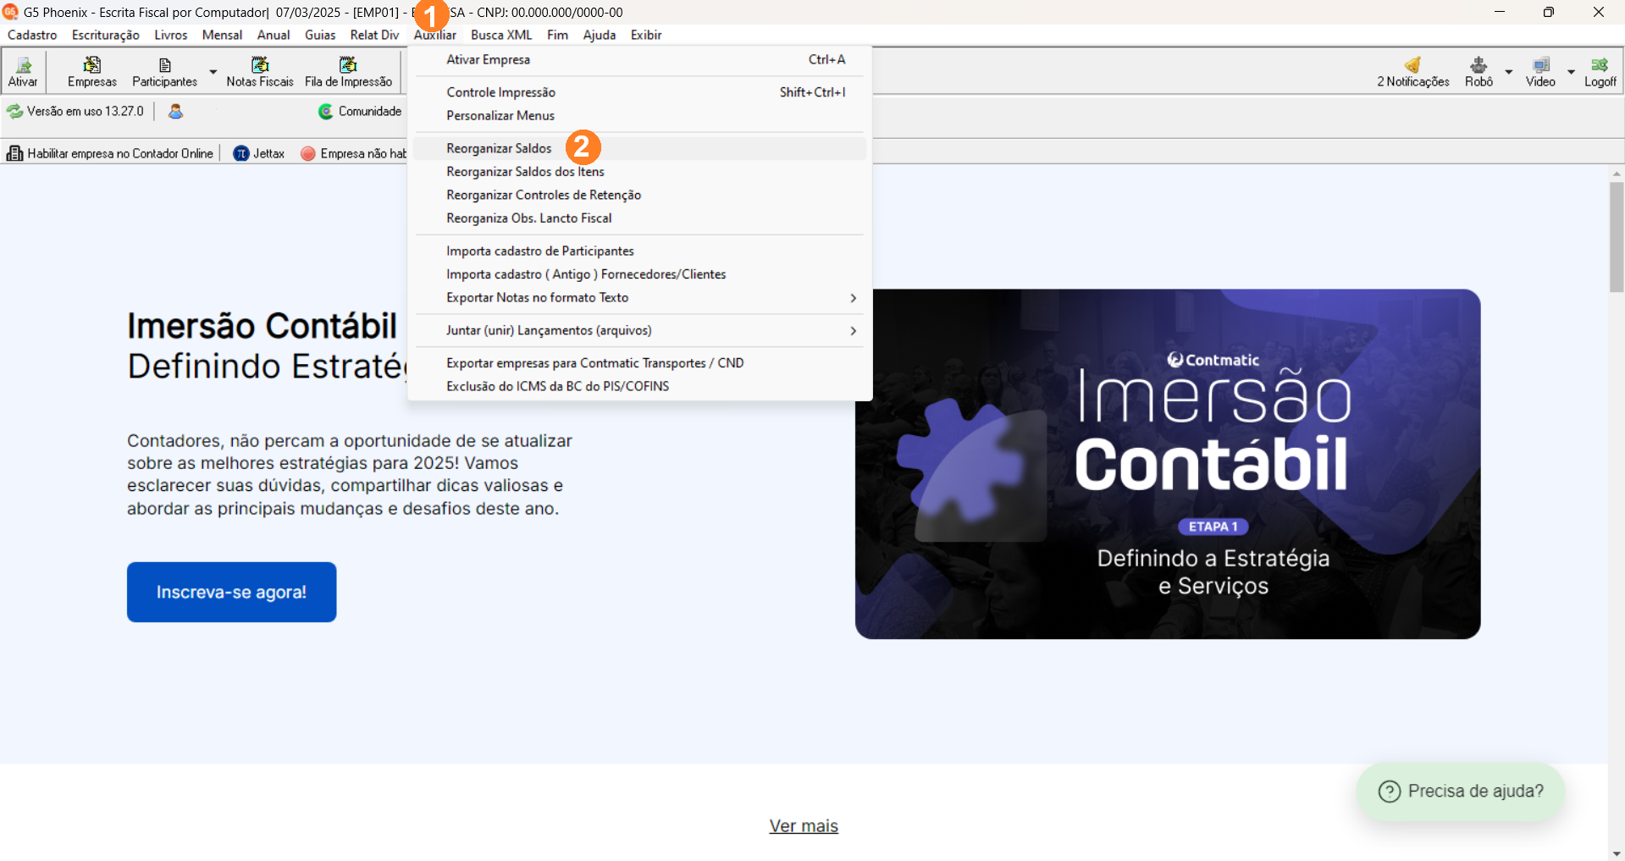This screenshot has width=1625, height=861.
Task: Open the Mensal menu
Action: tap(222, 35)
